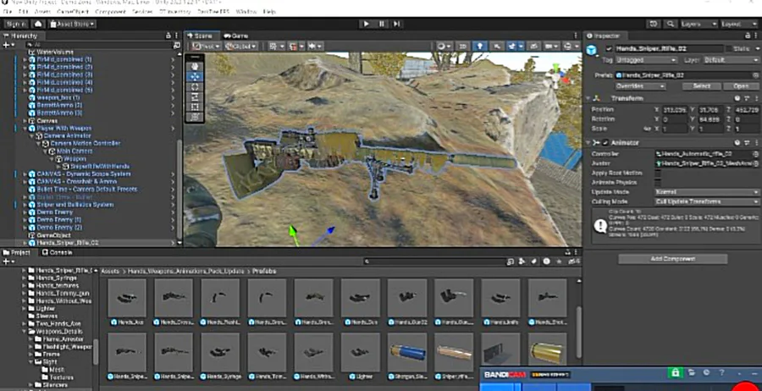762x391 pixels.
Task: Toggle the Animator component enabled checkbox
Action: point(605,143)
